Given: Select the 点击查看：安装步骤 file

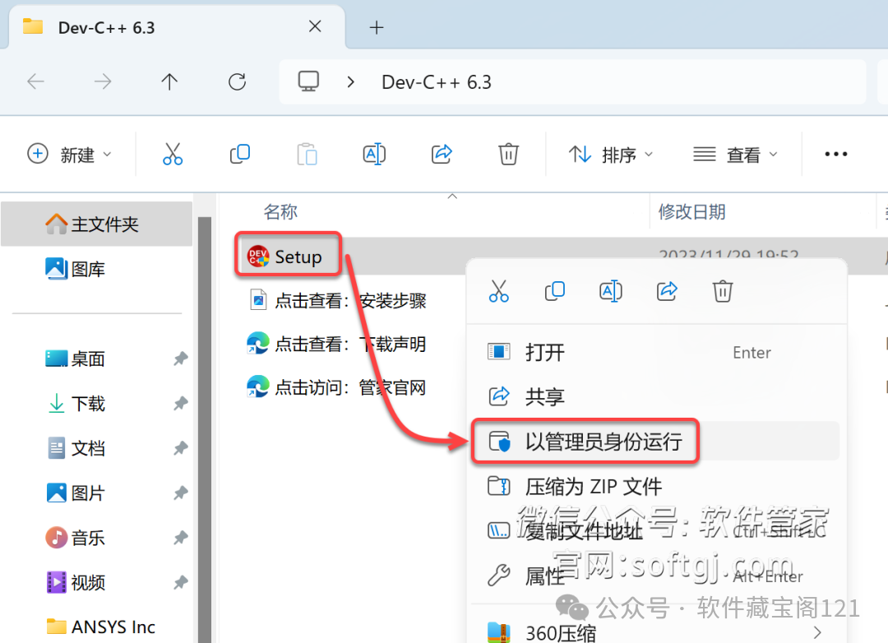Looking at the screenshot, I should click(338, 300).
